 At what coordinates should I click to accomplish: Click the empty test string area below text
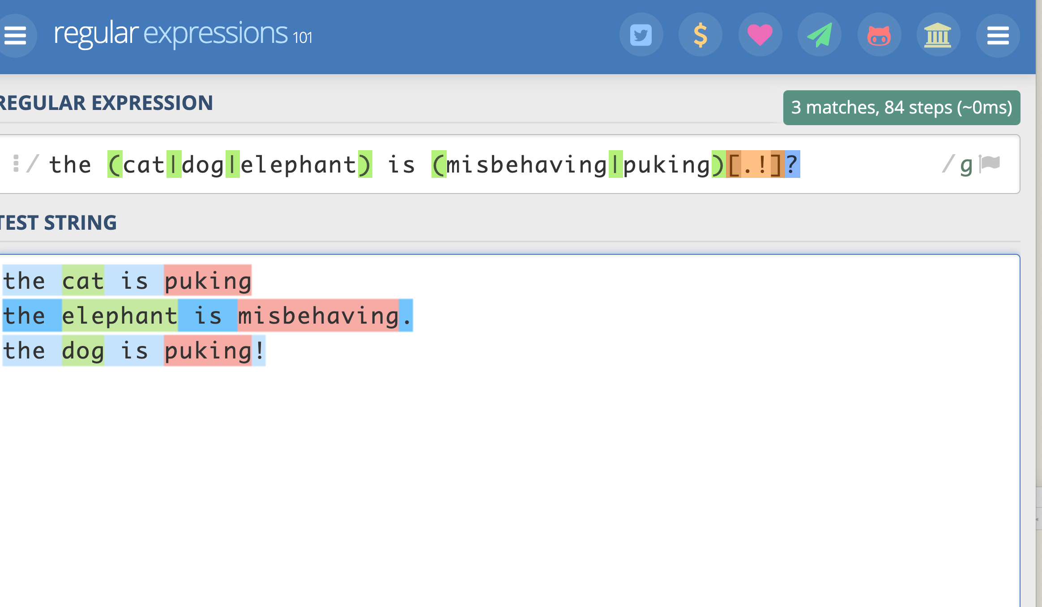tap(510, 487)
